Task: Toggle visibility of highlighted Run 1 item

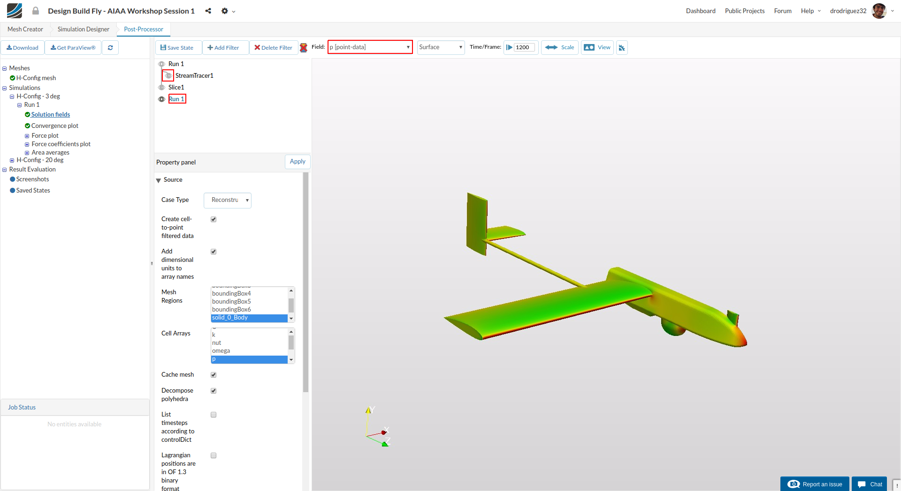Action: [161, 99]
